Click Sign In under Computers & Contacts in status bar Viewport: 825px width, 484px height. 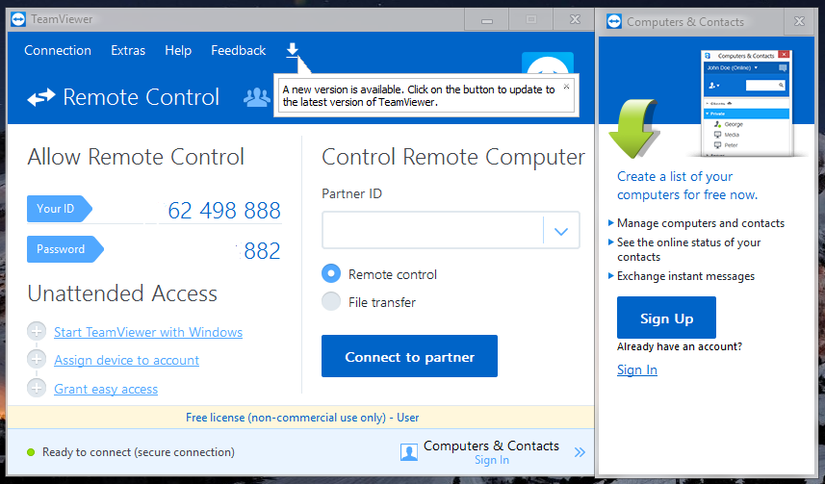[491, 460]
